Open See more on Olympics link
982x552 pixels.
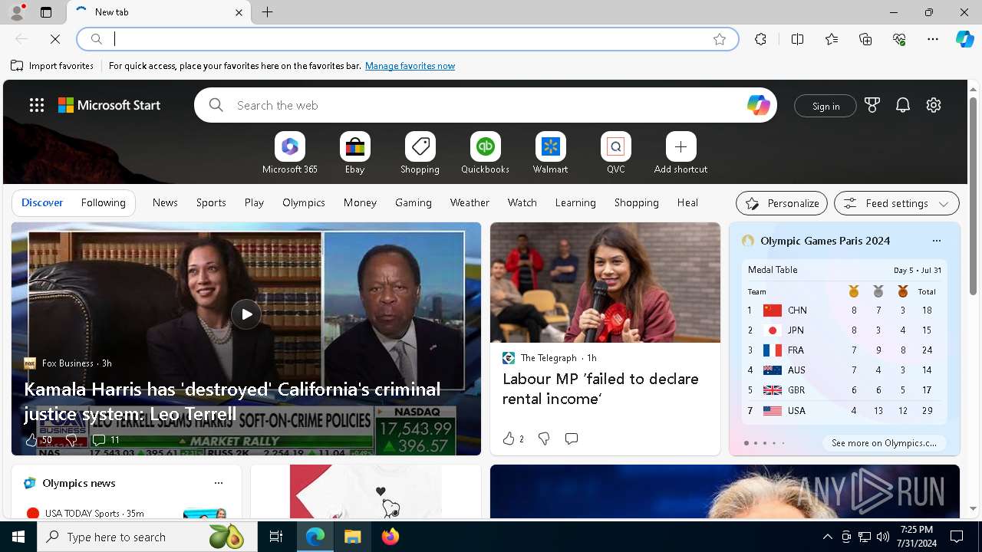tap(884, 443)
